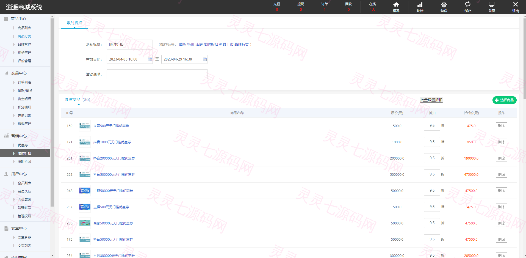Viewport: 526px width, 258px height.
Task: Focus the 活动标签 input field
Action: coord(130,45)
